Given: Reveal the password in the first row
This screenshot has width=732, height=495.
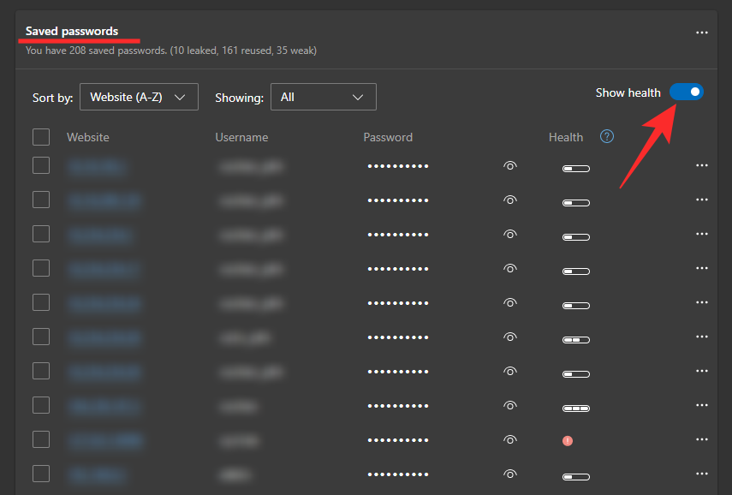Looking at the screenshot, I should (x=510, y=166).
